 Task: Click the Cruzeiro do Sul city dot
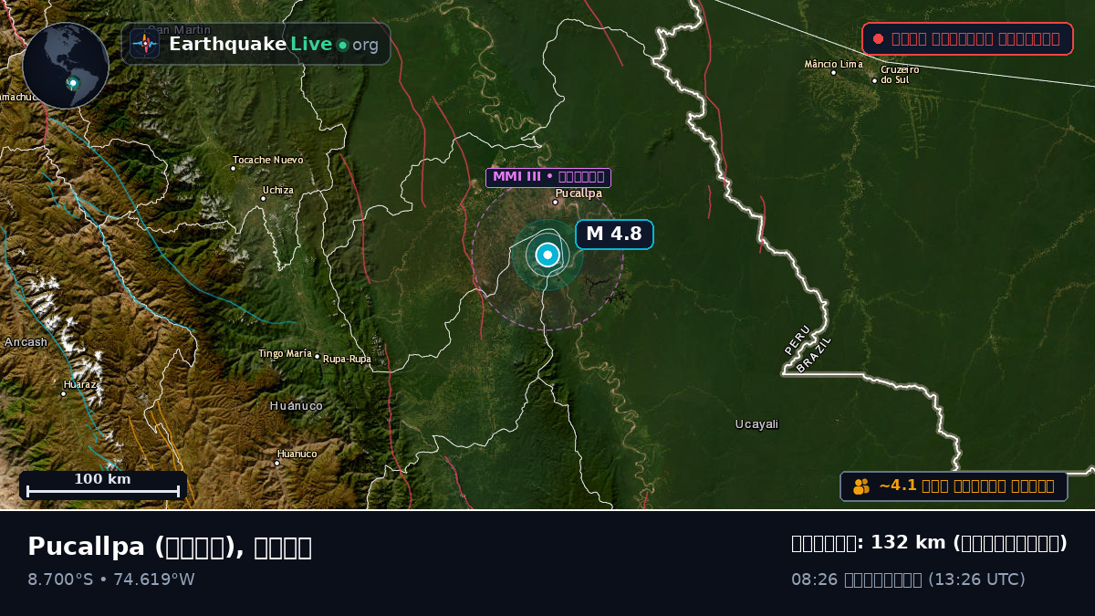(874, 80)
